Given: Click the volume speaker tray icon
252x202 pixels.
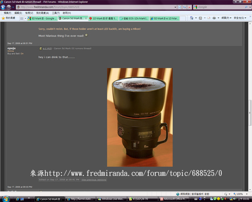Looking at the screenshot, I should [235, 199].
